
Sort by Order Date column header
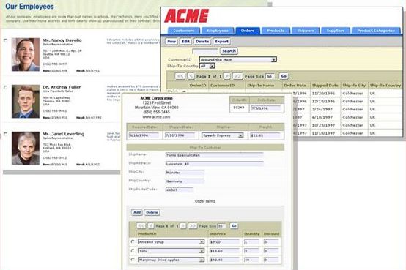point(295,86)
